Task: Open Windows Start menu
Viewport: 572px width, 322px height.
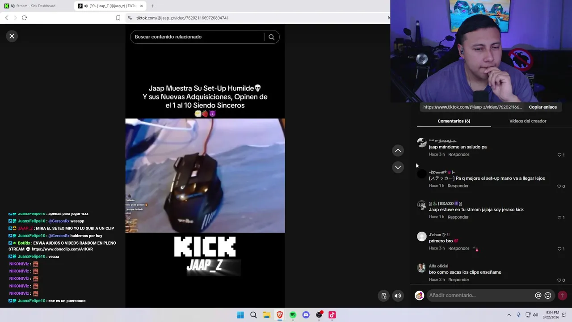Action: [x=240, y=315]
